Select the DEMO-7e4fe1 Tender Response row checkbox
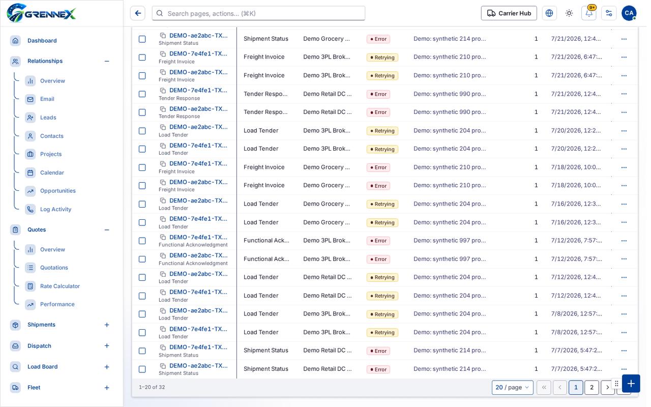The height and width of the screenshot is (407, 651). pyautogui.click(x=142, y=94)
